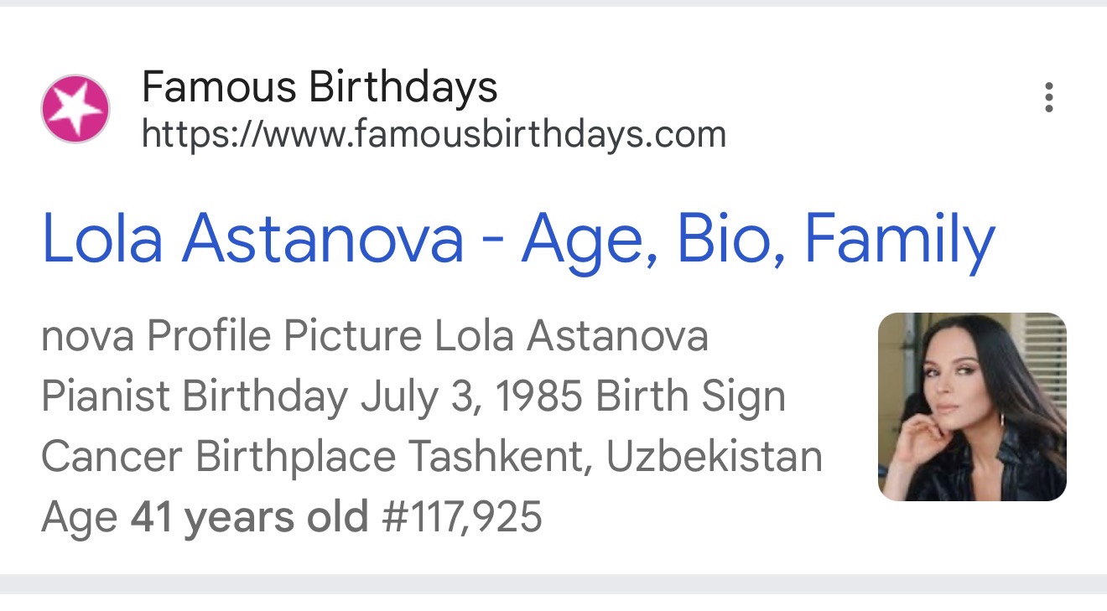
Task: Click the word 'Cancer' in the snippet
Action: coord(112,457)
